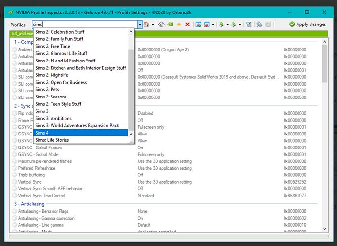The image size is (337, 246).
Task: Pick the Sims 3 profile entry
Action: [x=80, y=111]
